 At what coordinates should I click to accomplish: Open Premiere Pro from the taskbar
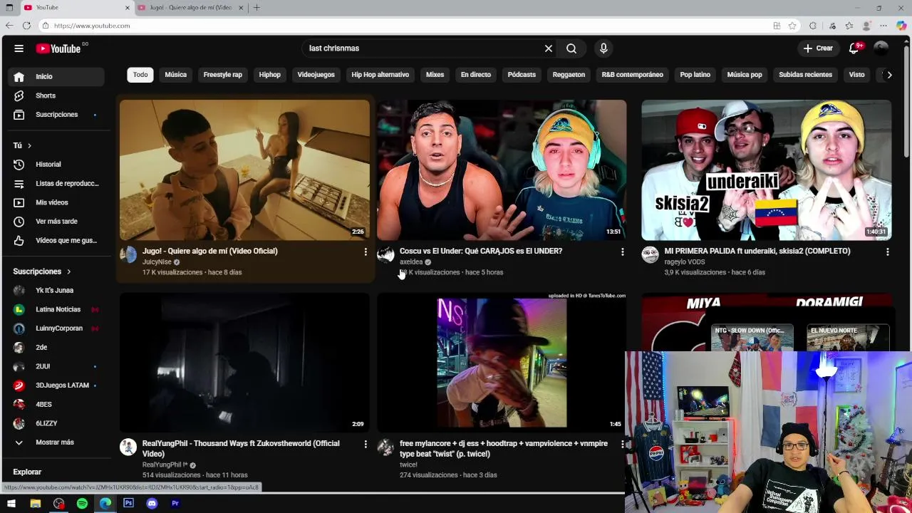click(x=175, y=503)
